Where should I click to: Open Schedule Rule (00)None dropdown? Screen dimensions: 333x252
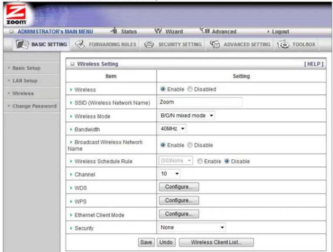point(176,161)
